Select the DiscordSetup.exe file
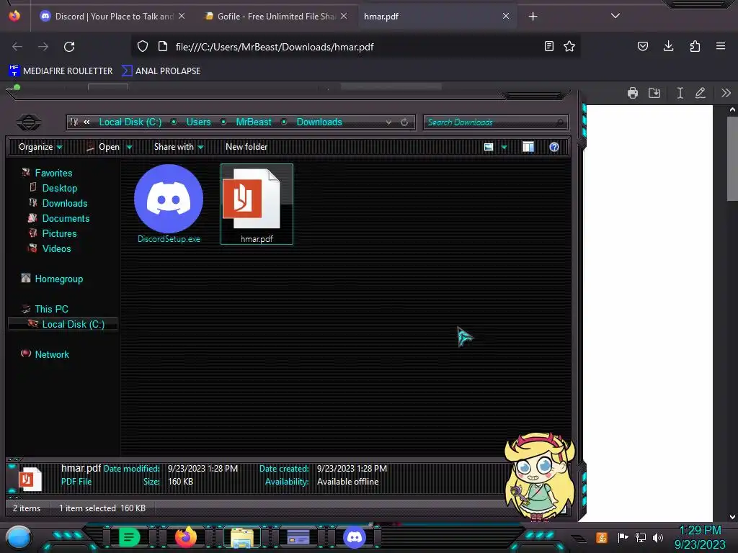Viewport: 738px width, 553px height. point(169,204)
